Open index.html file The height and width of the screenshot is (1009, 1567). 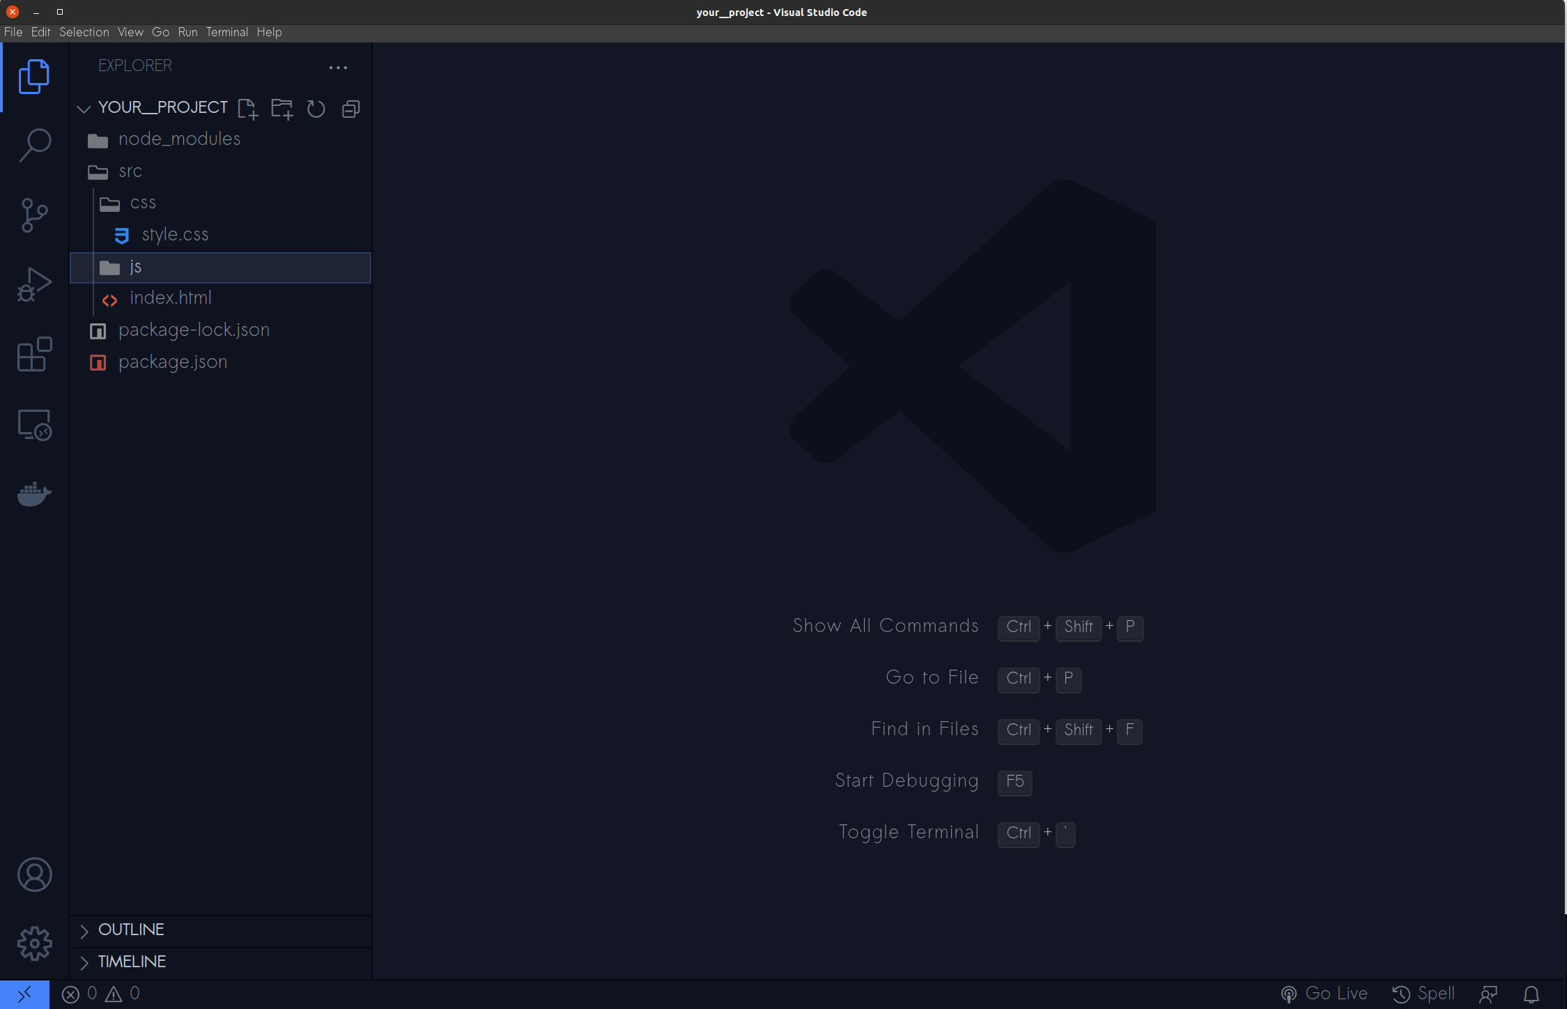pos(221,298)
